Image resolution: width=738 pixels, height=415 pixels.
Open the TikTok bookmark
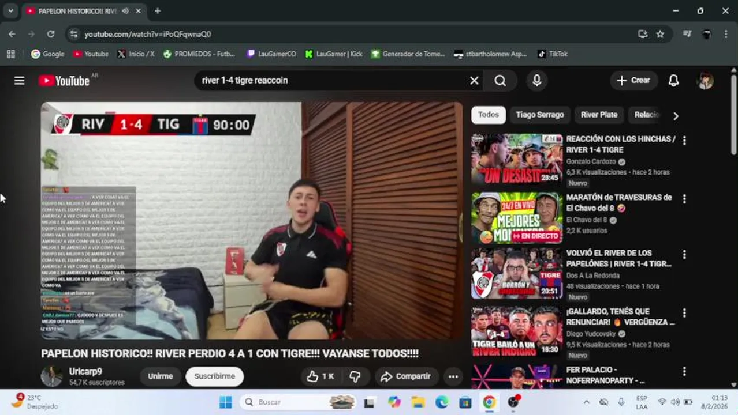[553, 54]
